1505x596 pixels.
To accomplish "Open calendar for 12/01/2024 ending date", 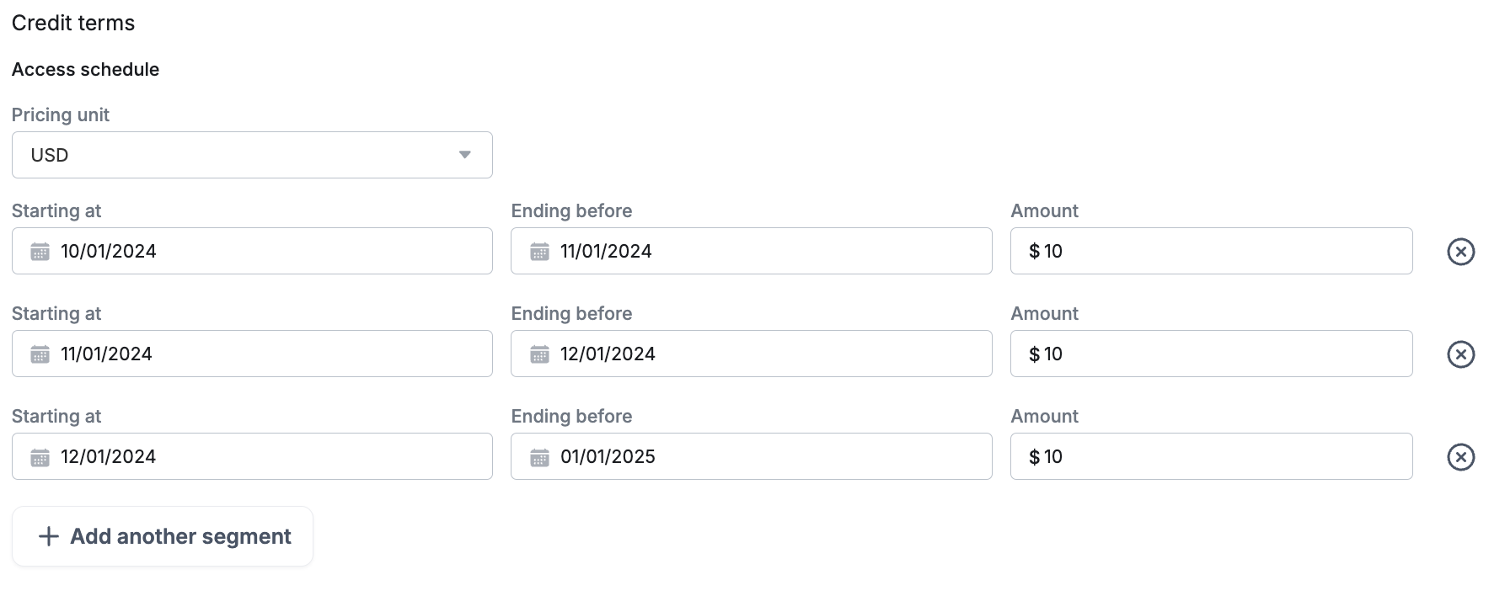I will click(539, 354).
